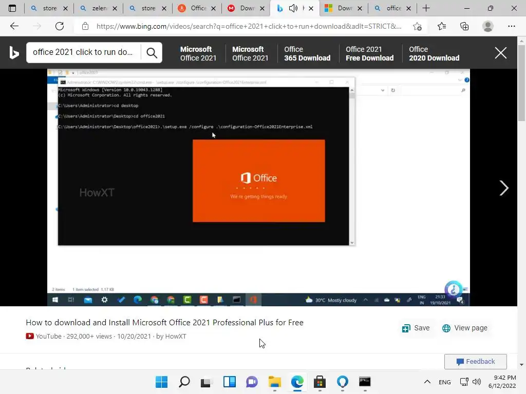Show hidden system tray icons
Image resolution: width=526 pixels, height=394 pixels.
click(x=427, y=382)
